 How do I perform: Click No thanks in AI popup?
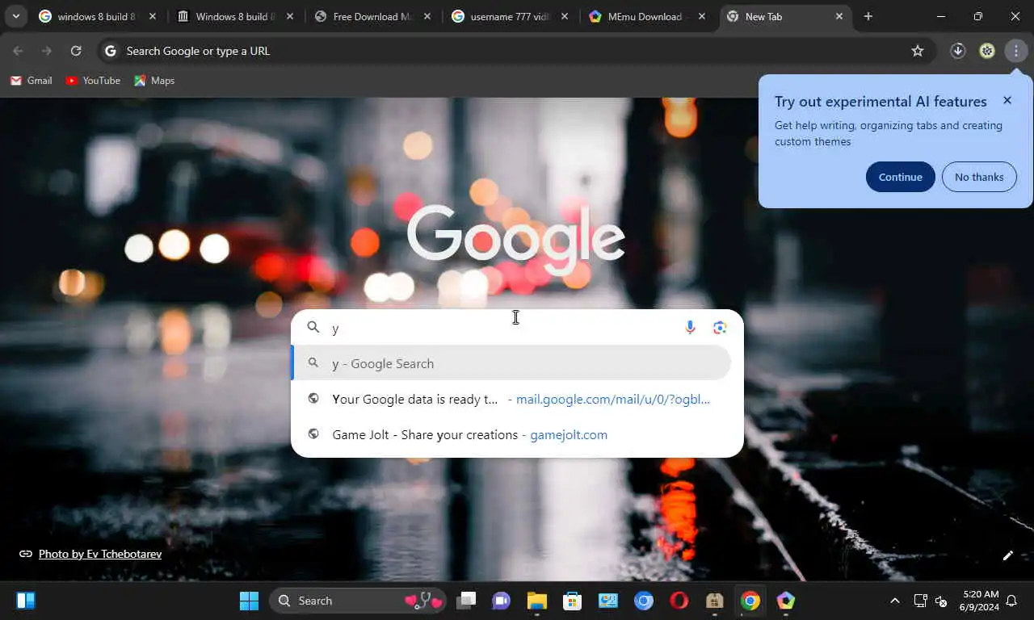coord(979,177)
